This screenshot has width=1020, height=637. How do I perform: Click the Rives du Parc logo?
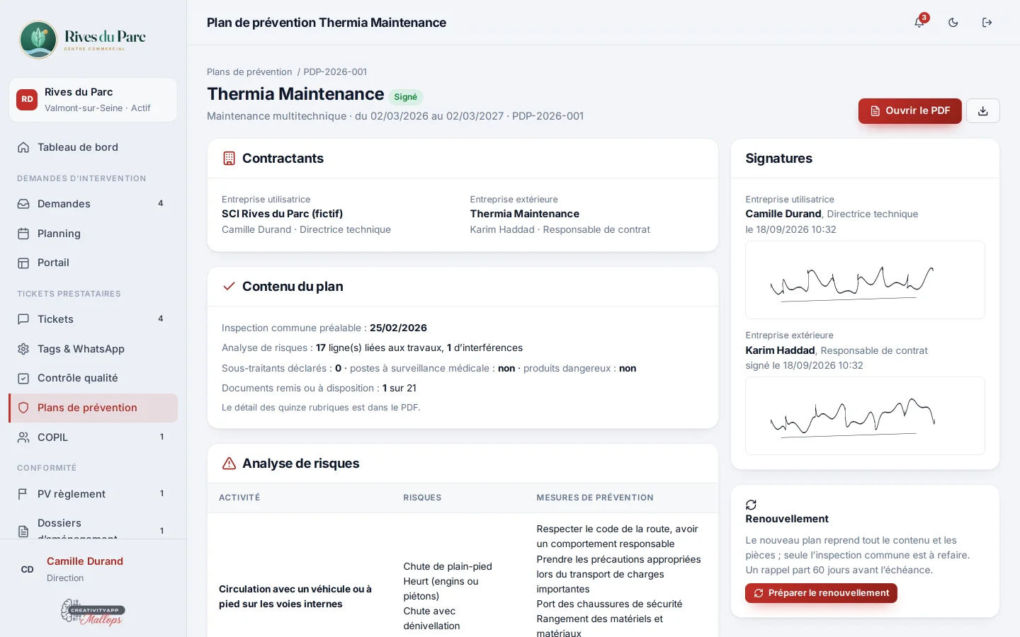pyautogui.click(x=83, y=39)
